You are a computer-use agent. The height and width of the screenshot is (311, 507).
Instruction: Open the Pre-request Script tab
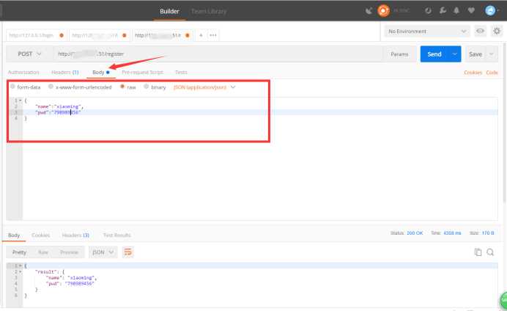143,72
